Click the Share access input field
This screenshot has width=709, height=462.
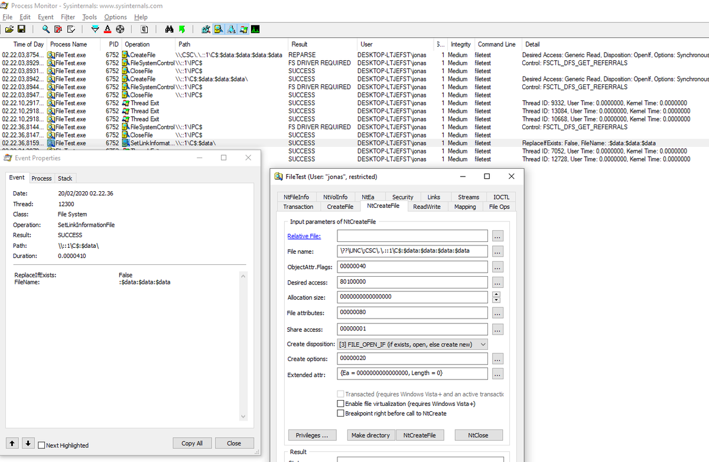point(412,329)
